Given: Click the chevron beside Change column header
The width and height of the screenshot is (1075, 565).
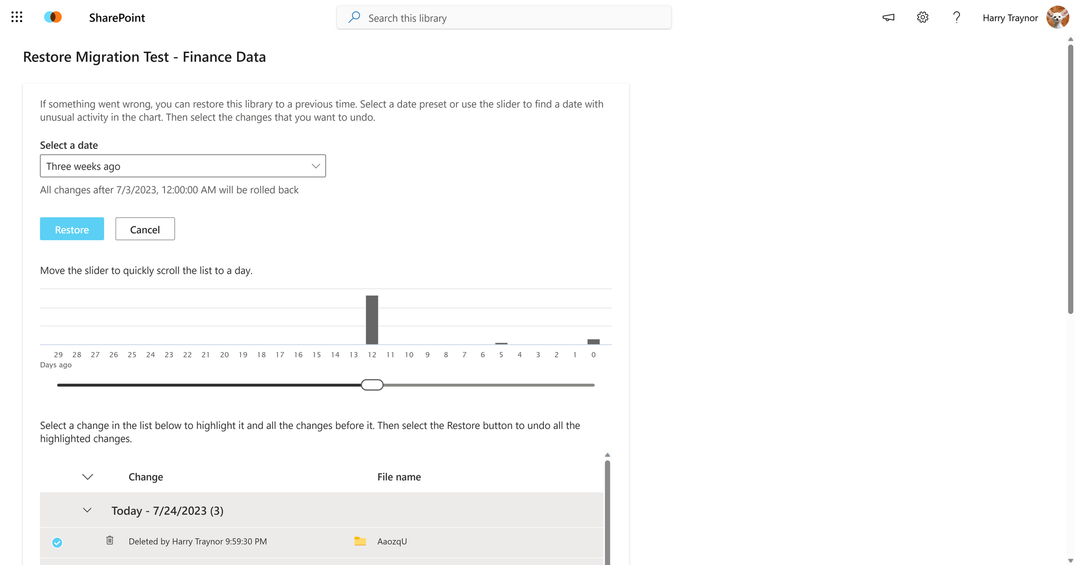Looking at the screenshot, I should click(88, 477).
